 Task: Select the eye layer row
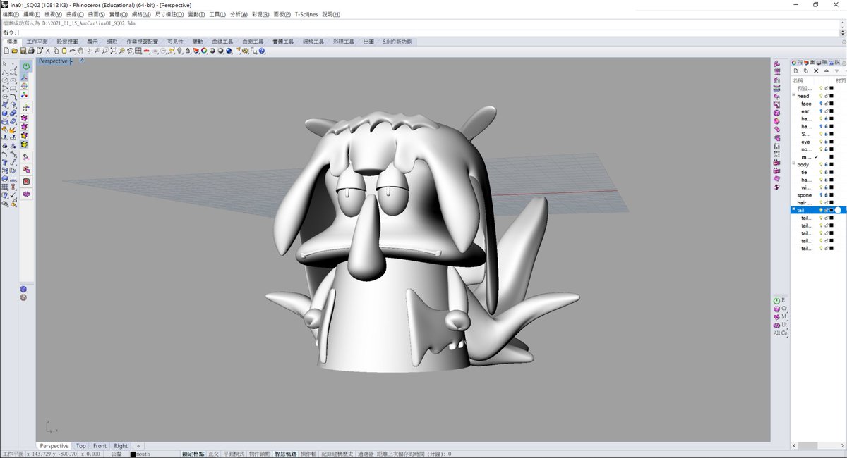click(x=817, y=142)
